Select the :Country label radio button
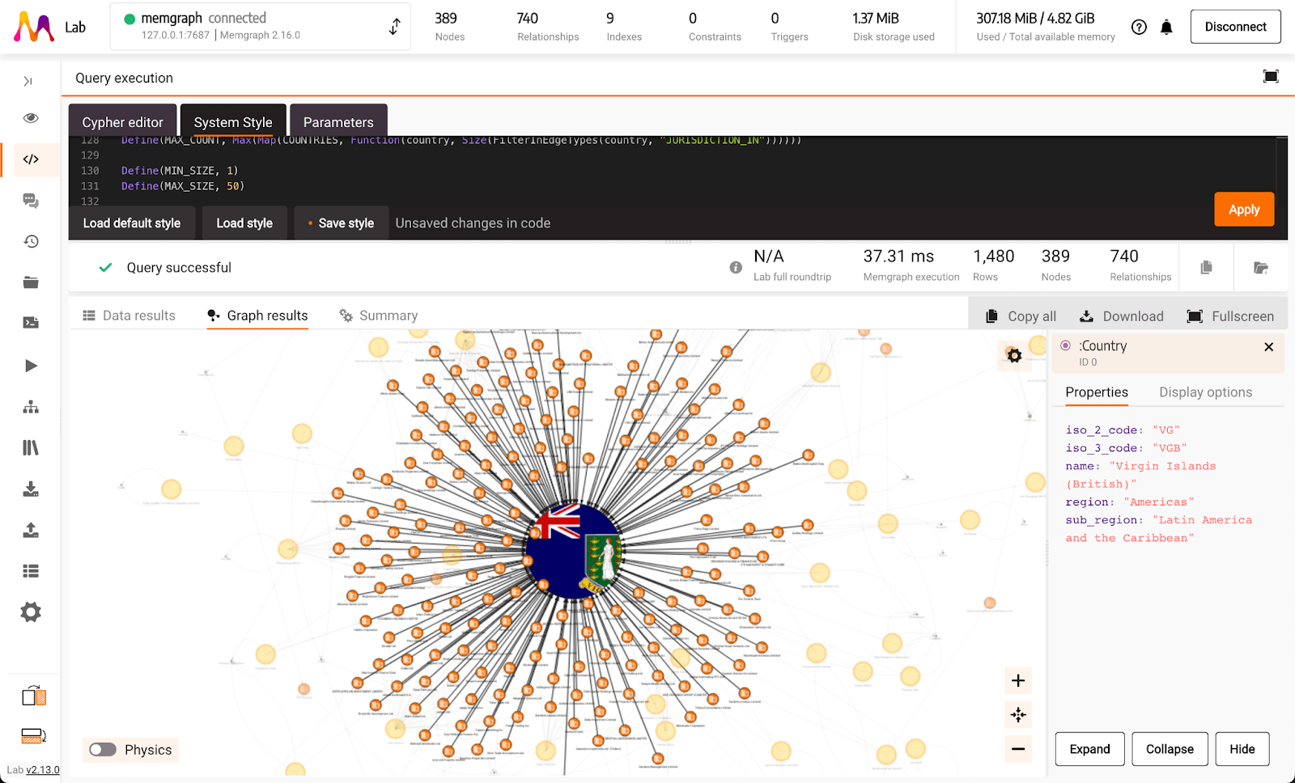The width and height of the screenshot is (1295, 783). (x=1065, y=345)
